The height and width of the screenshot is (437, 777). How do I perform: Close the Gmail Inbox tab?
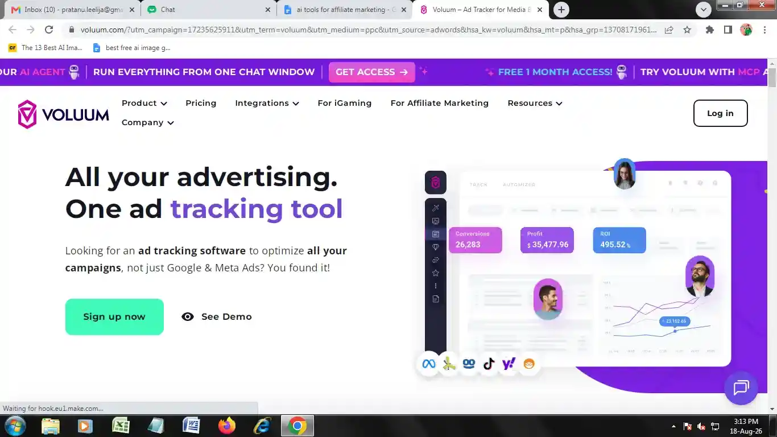(x=133, y=10)
